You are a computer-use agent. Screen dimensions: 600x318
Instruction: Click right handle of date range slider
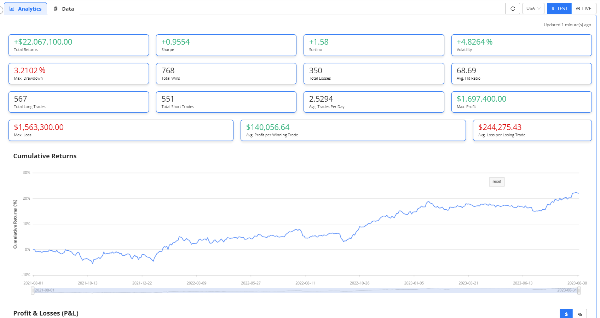(x=579, y=291)
